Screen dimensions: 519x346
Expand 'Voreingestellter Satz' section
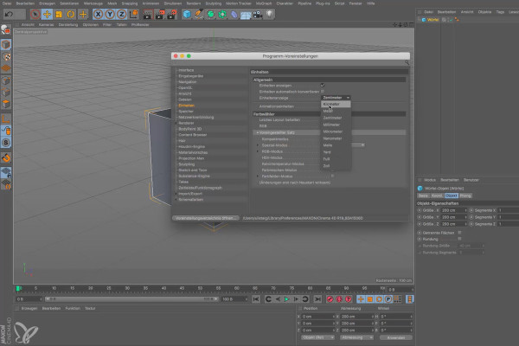[x=258, y=132]
